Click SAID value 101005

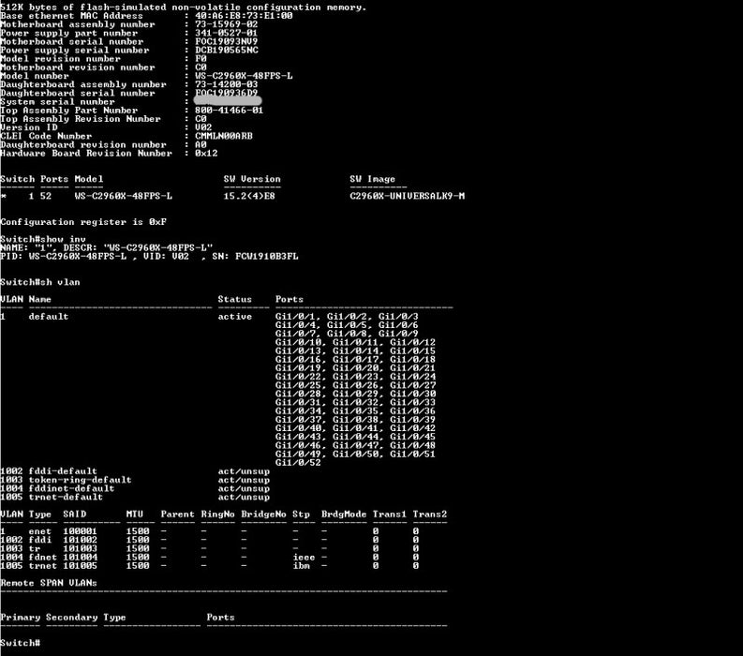[80, 565]
